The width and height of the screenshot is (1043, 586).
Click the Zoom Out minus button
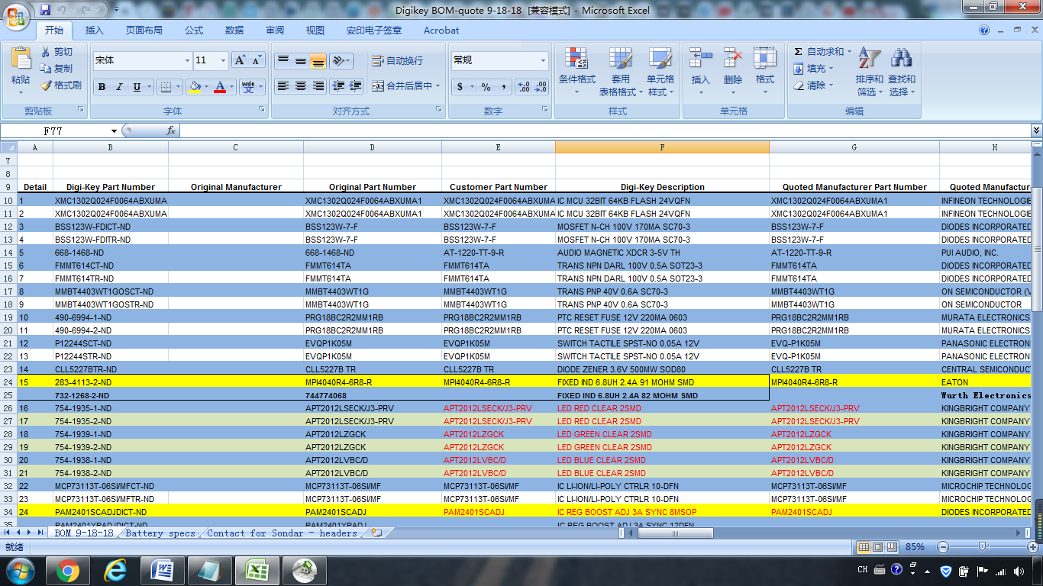(942, 547)
